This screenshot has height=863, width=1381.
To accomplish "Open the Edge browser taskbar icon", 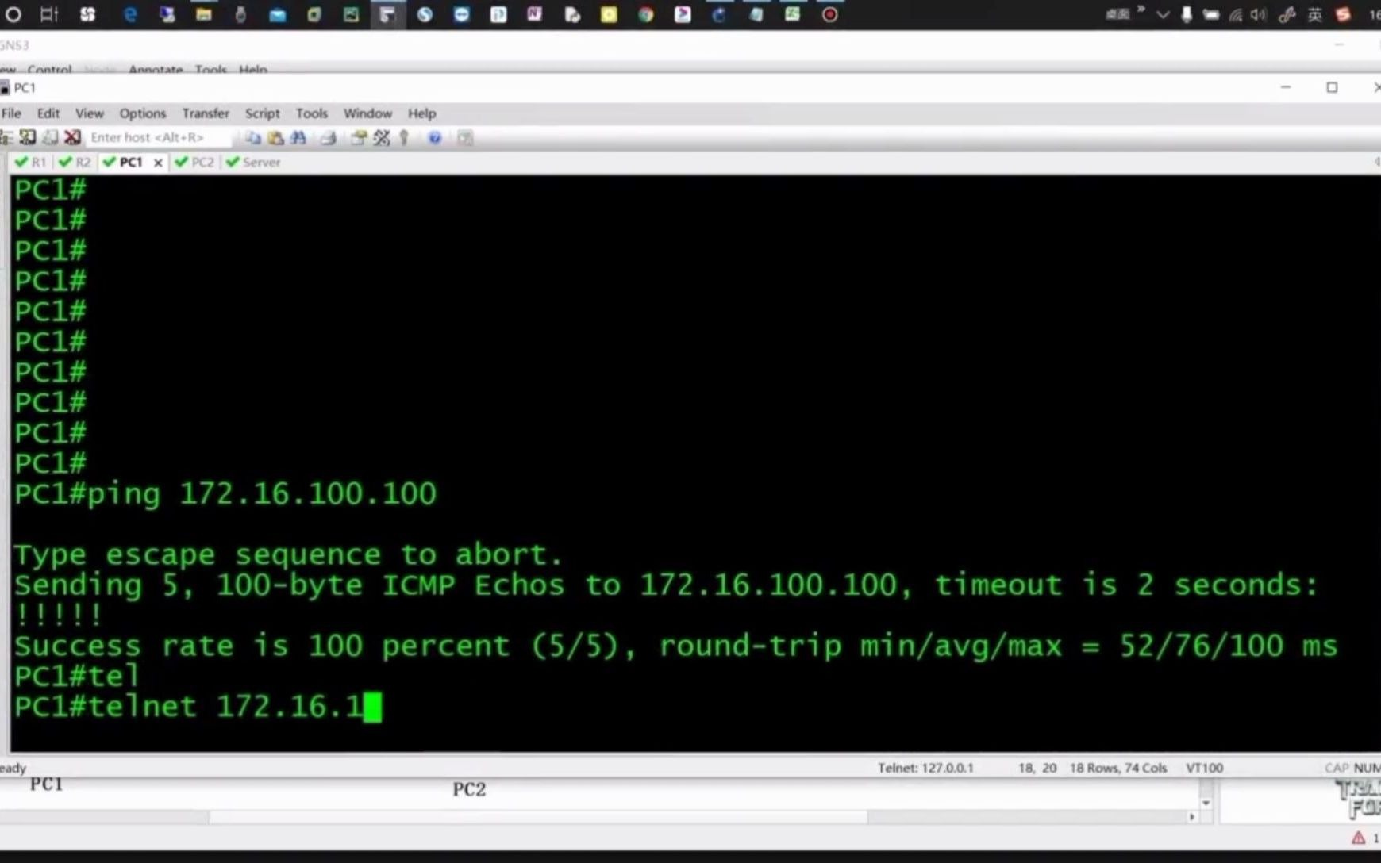I will coord(130,14).
